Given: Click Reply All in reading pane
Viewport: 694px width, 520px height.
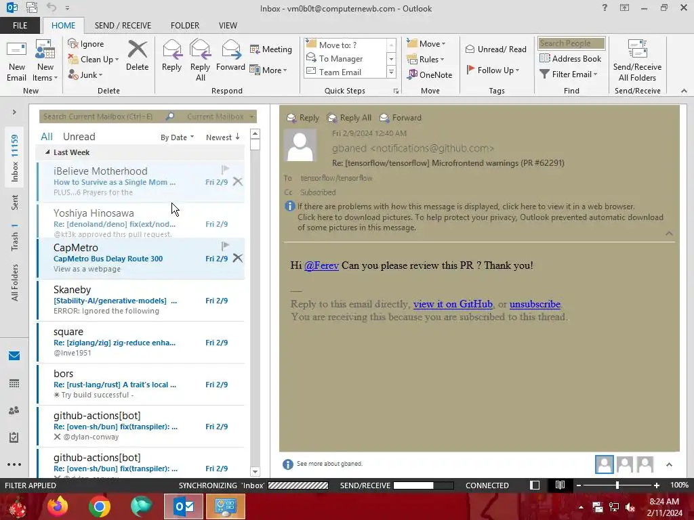Looking at the screenshot, I should 349,118.
